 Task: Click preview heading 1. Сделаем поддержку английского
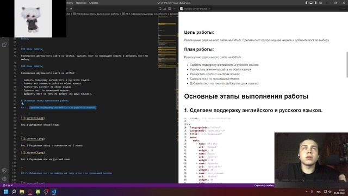point(253,111)
